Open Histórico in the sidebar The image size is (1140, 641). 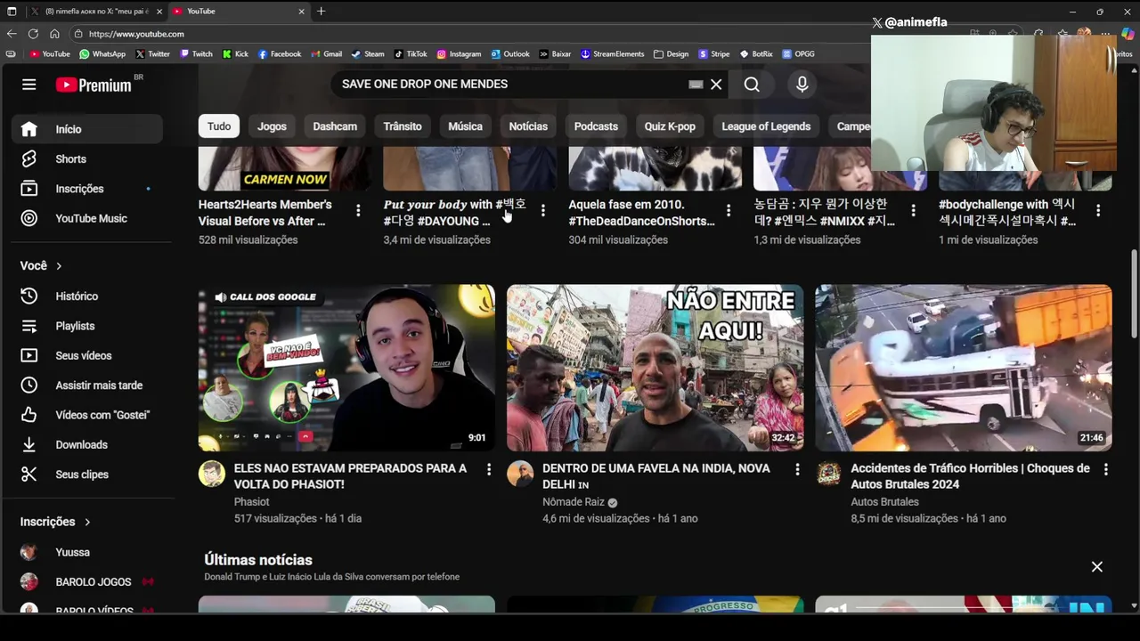click(x=86, y=296)
